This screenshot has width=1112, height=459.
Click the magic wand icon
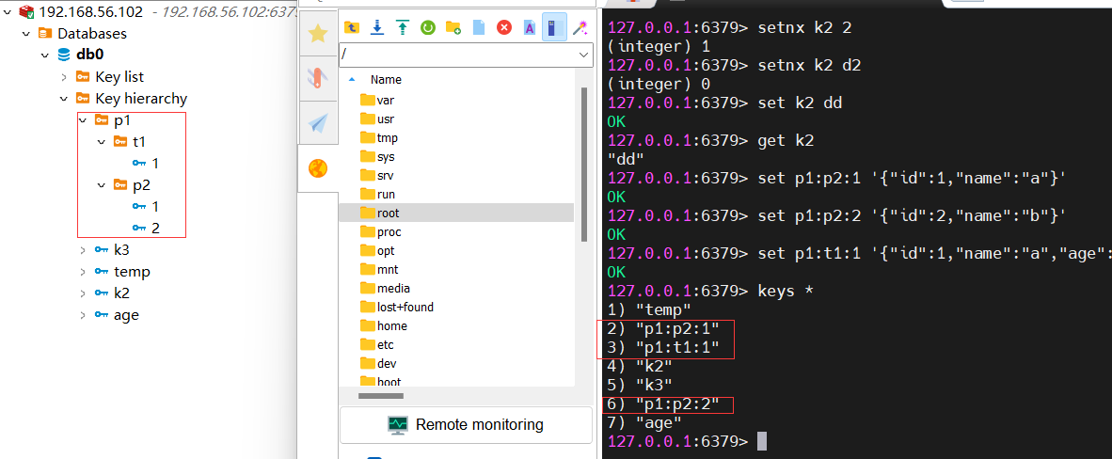[580, 28]
